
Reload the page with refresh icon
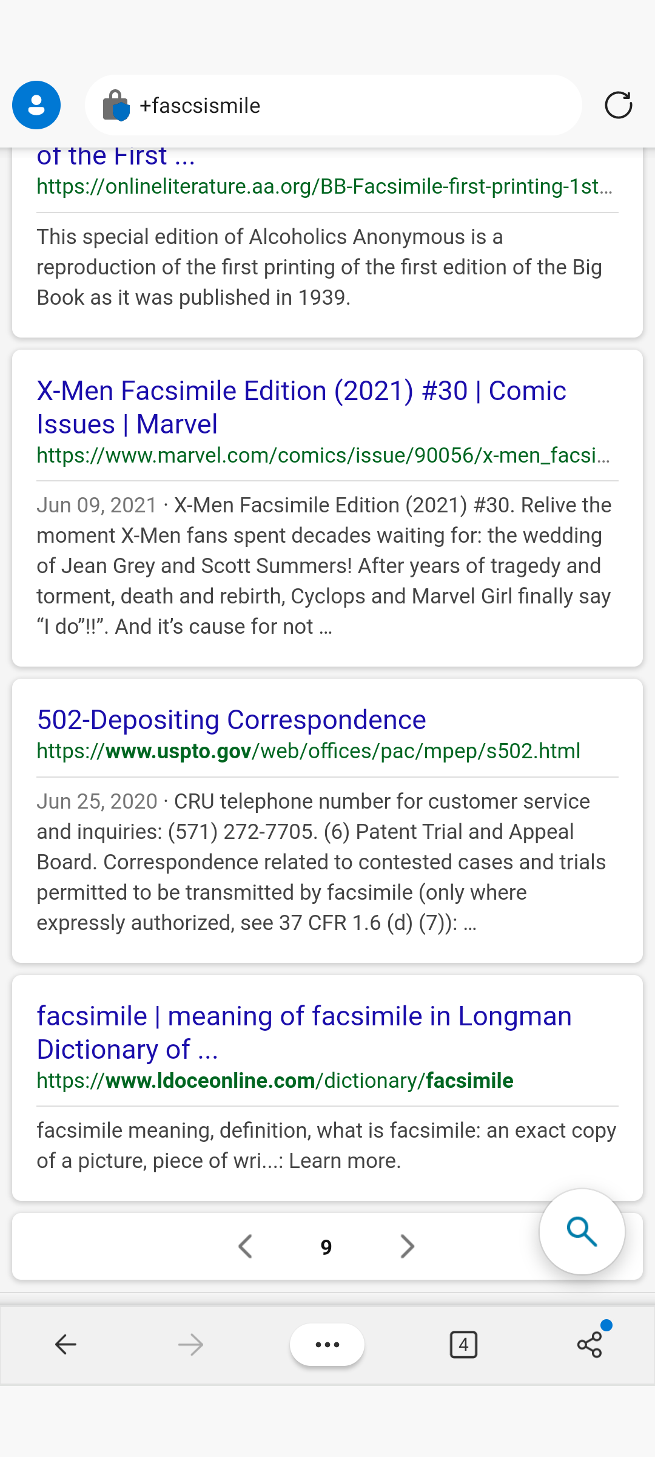click(618, 105)
